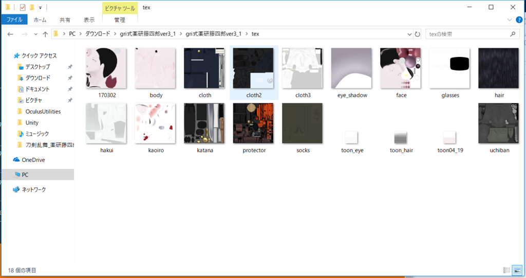526x278 pixels.
Task: Click the search magnifier icon
Action: coord(513,34)
